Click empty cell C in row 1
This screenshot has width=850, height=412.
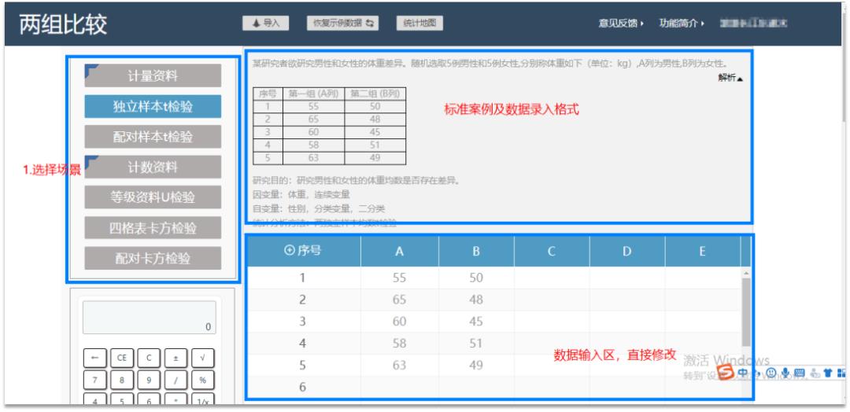[x=551, y=278]
